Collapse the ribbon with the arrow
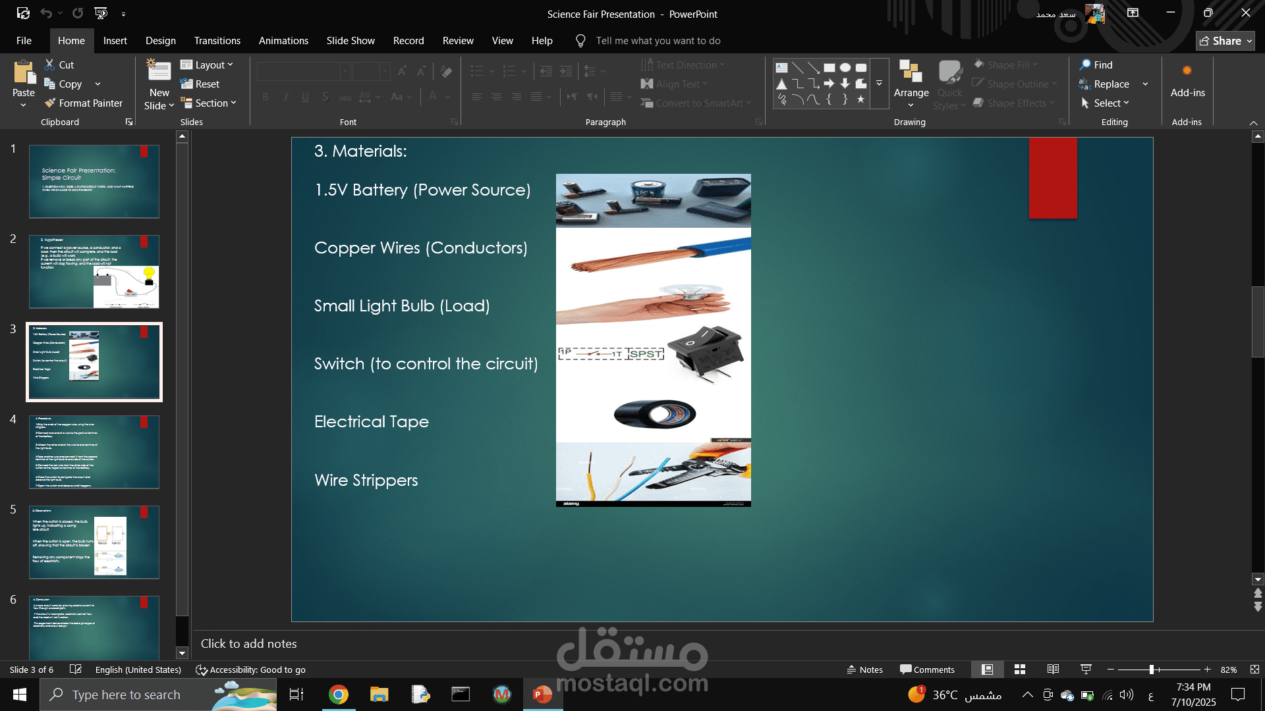 1253,123
